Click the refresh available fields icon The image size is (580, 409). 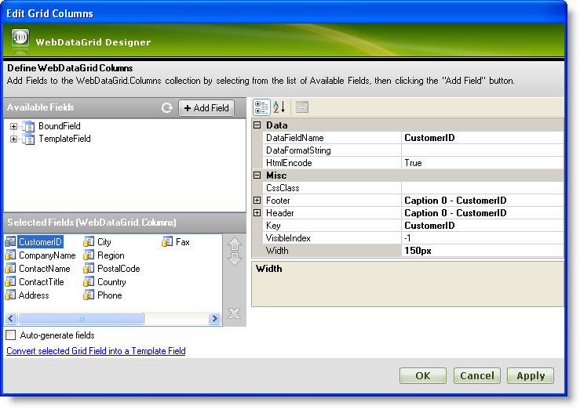pyautogui.click(x=167, y=108)
